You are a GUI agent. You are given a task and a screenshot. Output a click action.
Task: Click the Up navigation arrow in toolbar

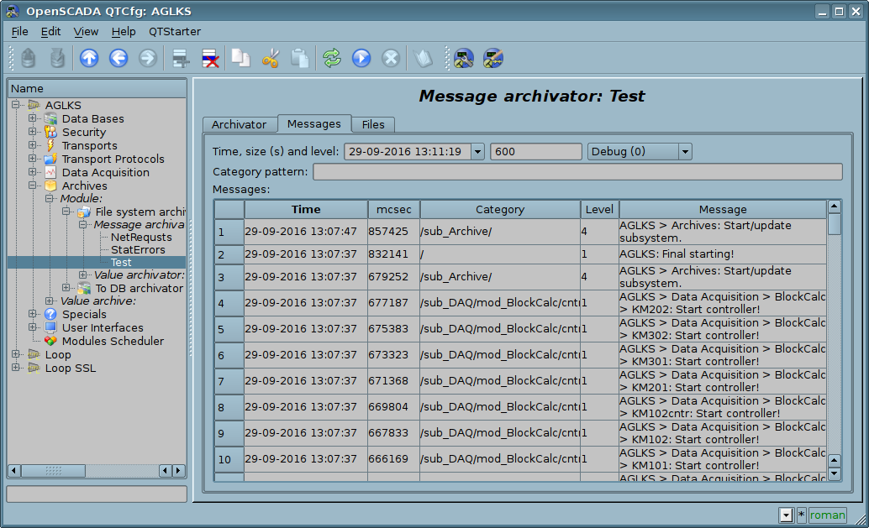(89, 58)
